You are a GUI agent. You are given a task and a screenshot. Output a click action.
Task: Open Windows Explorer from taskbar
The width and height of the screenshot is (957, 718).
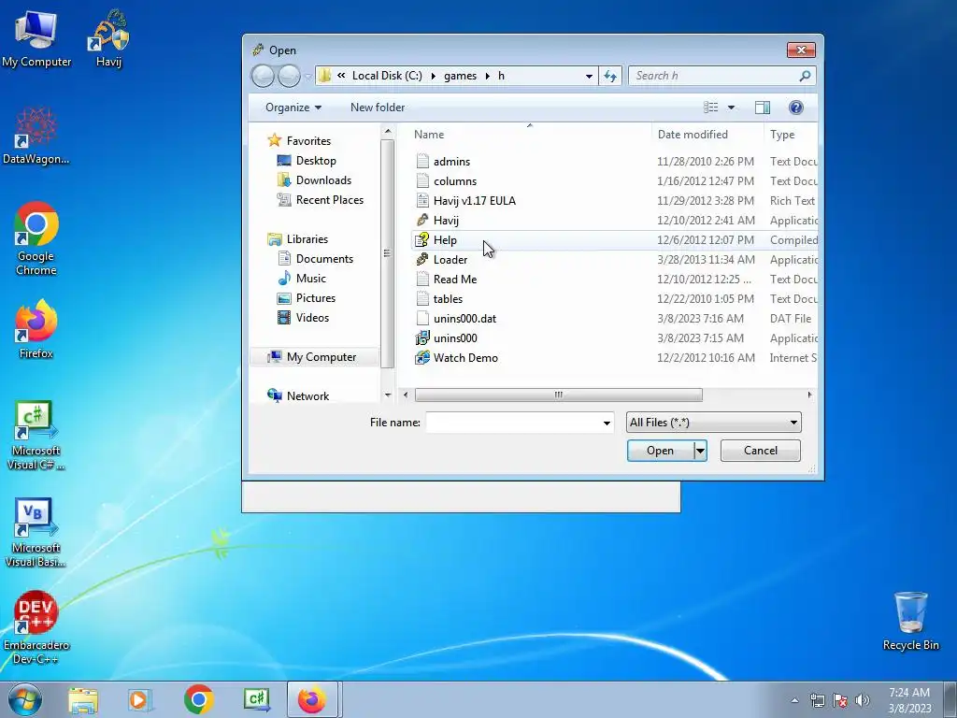(83, 700)
